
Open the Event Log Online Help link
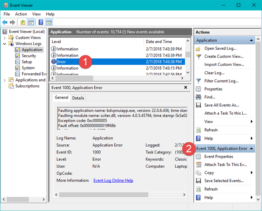[x=113, y=180]
